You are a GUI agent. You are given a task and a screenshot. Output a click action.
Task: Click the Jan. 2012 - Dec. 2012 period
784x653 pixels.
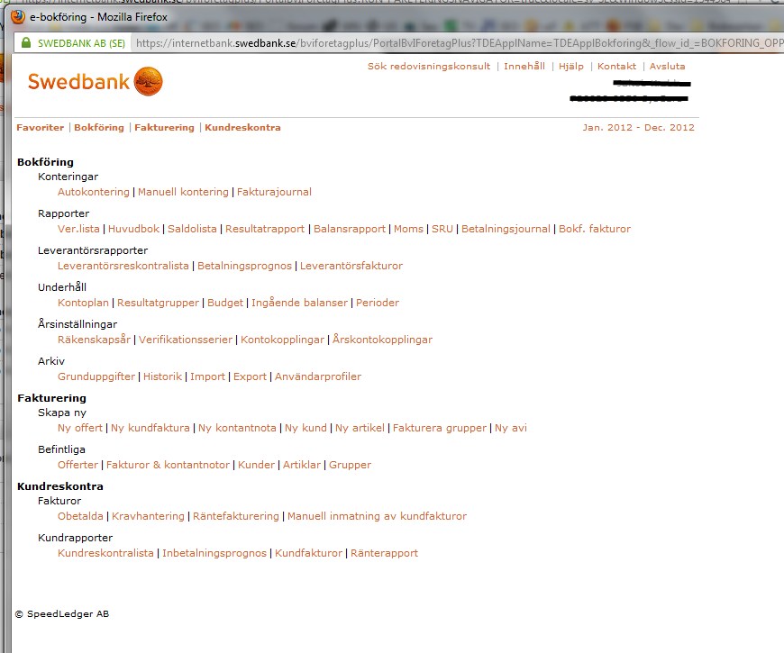[639, 127]
